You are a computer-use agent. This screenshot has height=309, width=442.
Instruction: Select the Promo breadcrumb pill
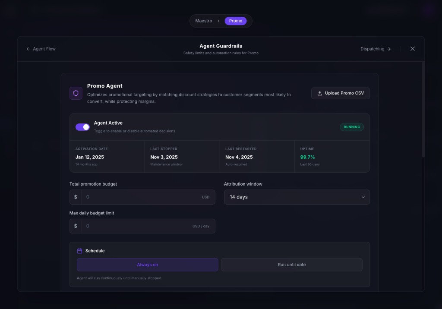point(236,21)
